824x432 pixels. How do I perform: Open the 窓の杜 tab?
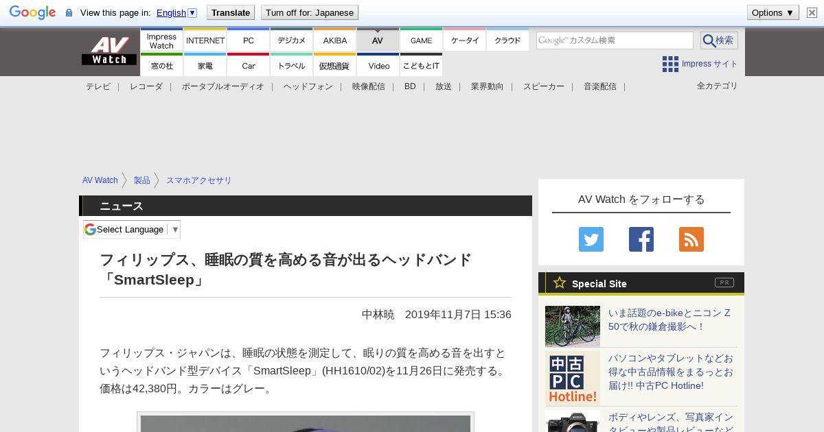point(161,66)
